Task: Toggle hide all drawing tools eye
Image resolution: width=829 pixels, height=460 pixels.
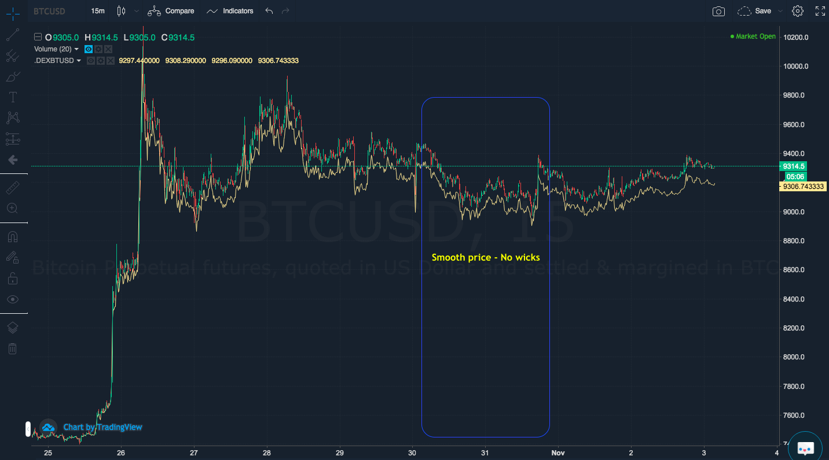Action: click(13, 299)
